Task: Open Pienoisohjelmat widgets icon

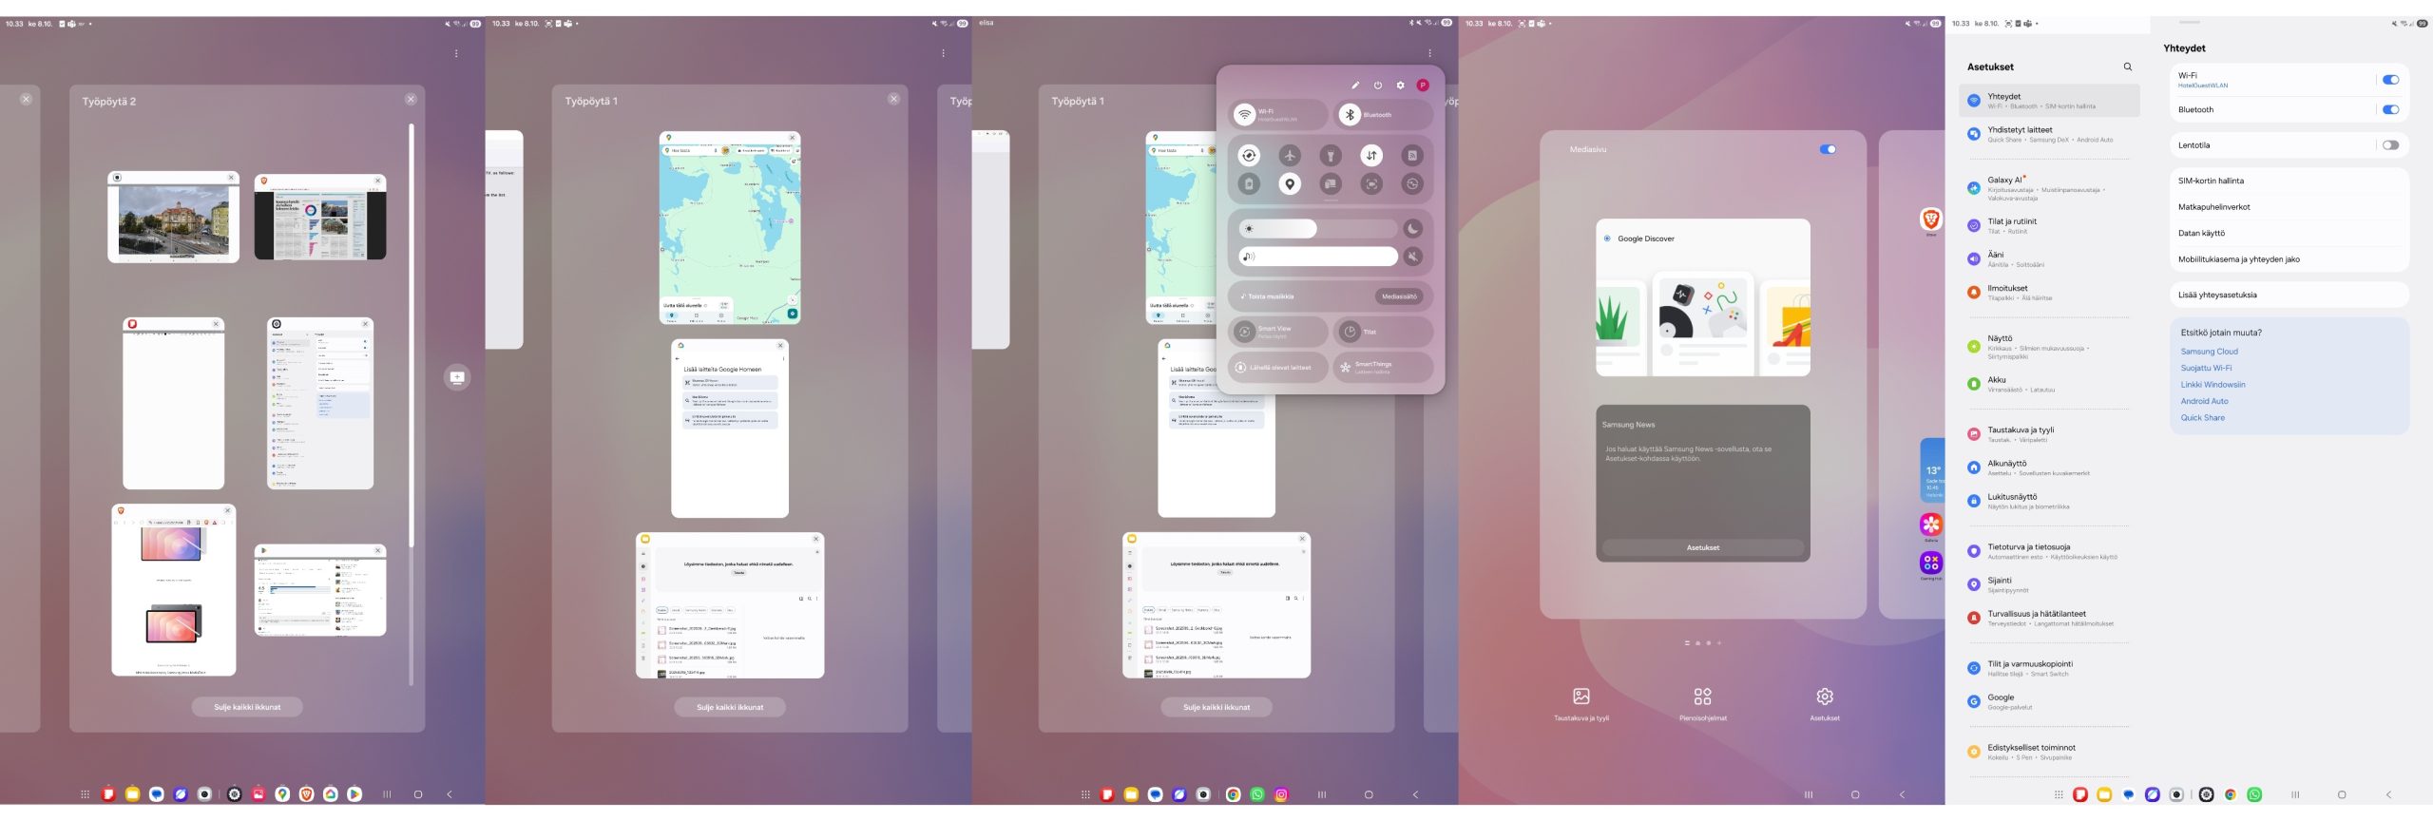Action: (x=1702, y=697)
